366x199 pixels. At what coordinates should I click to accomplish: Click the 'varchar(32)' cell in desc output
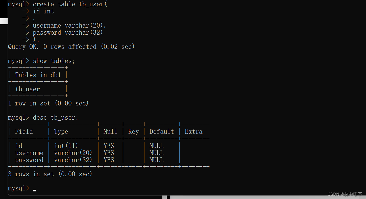point(73,160)
